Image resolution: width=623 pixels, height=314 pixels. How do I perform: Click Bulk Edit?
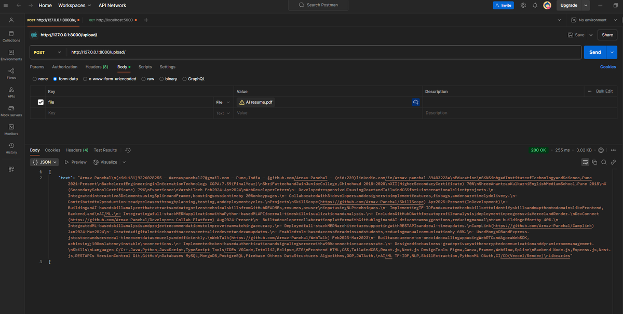coord(604,91)
